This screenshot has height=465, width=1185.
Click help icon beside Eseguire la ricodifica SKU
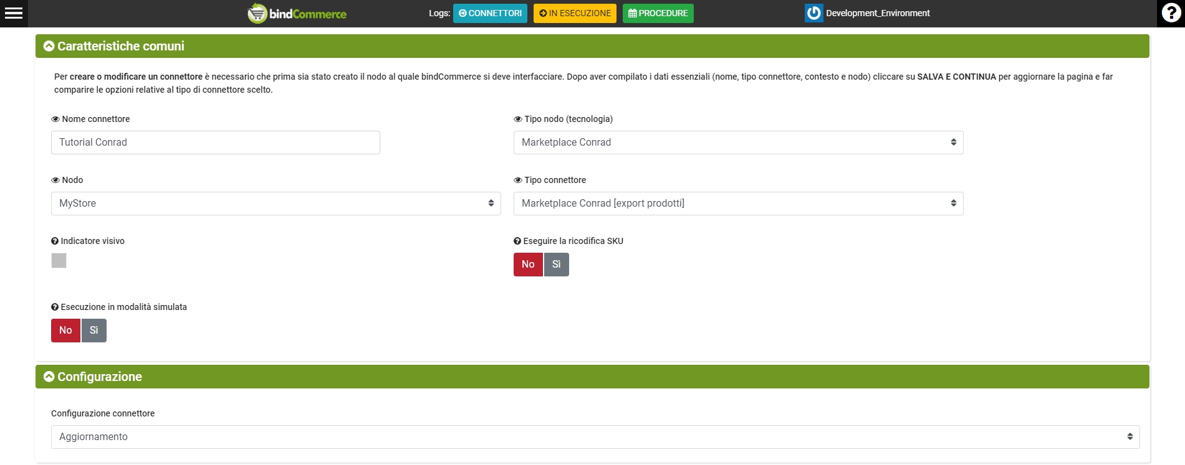517,242
